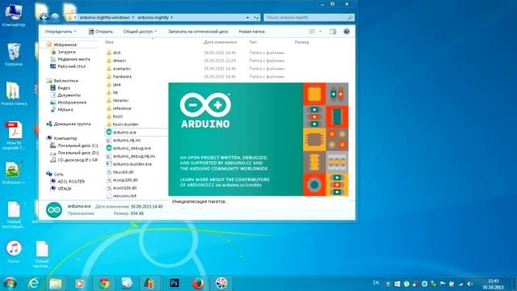Screen dimensions: 517x291
Task: Launch Google Chrome from taskbar
Action: (x=104, y=284)
